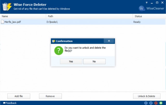Open the Feedback link
The width and height of the screenshot is (166, 105).
tap(10, 103)
